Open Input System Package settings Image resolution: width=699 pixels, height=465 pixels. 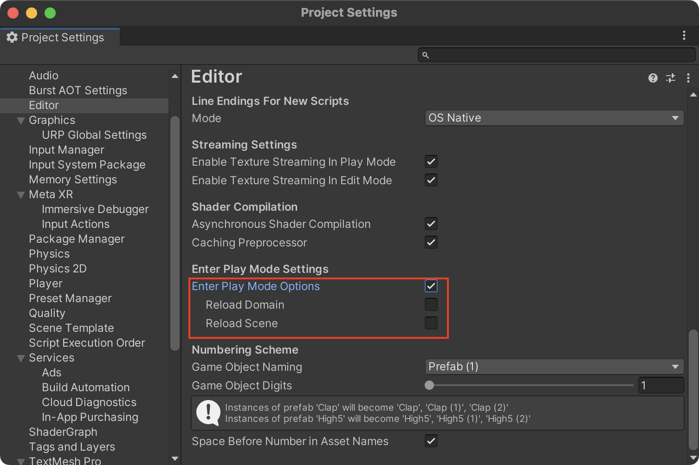87,165
